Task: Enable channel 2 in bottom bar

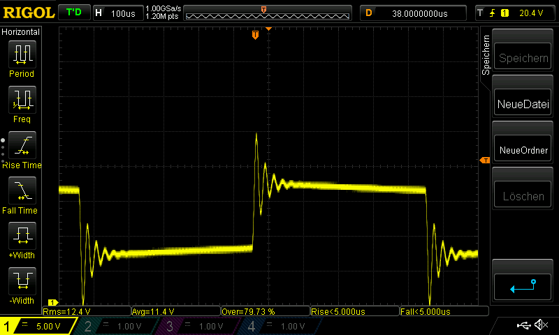Action: click(115, 326)
